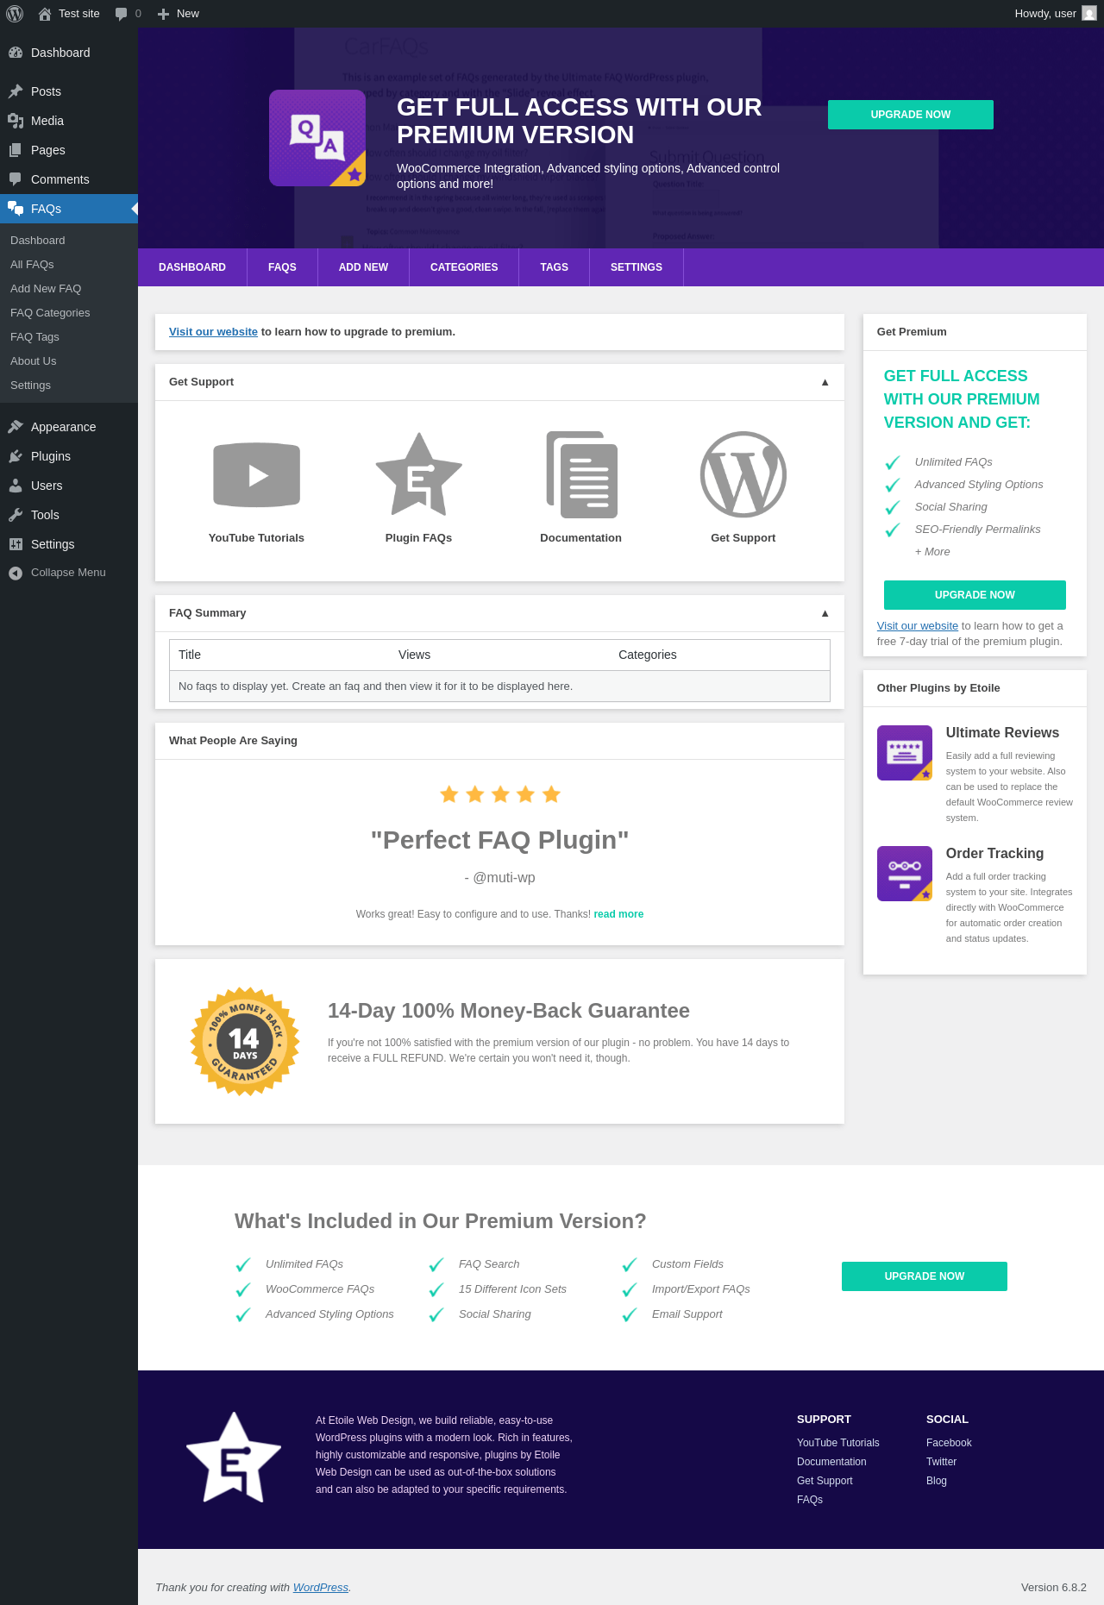Viewport: 1104px width, 1605px height.
Task: Click the Plugins plug icon
Action: 16,456
